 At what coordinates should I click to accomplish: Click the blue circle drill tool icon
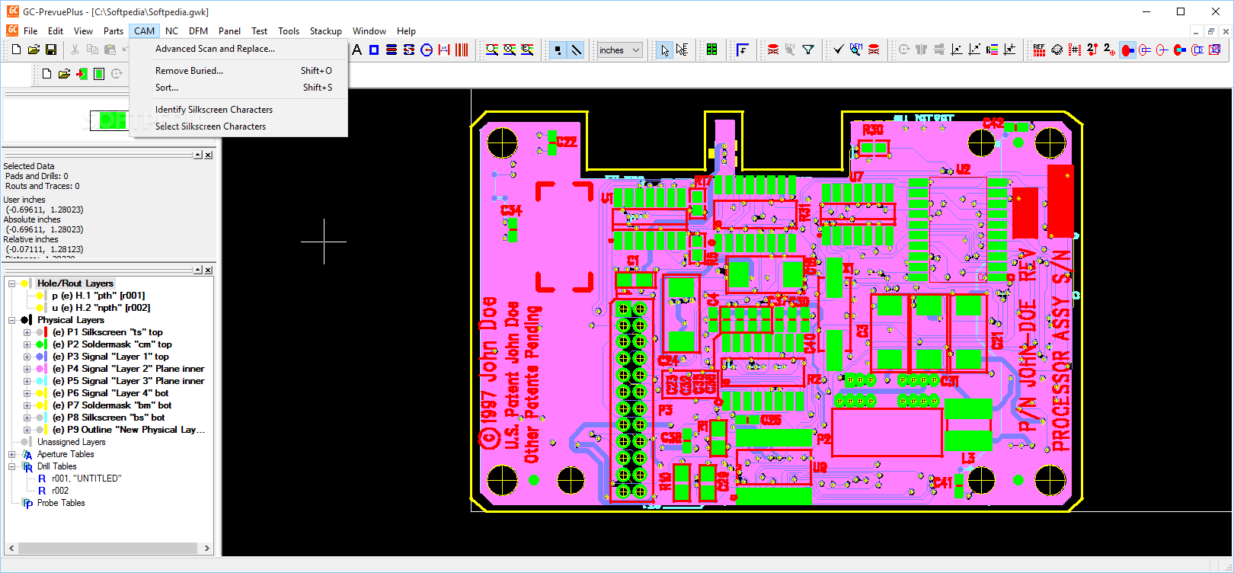(x=427, y=50)
